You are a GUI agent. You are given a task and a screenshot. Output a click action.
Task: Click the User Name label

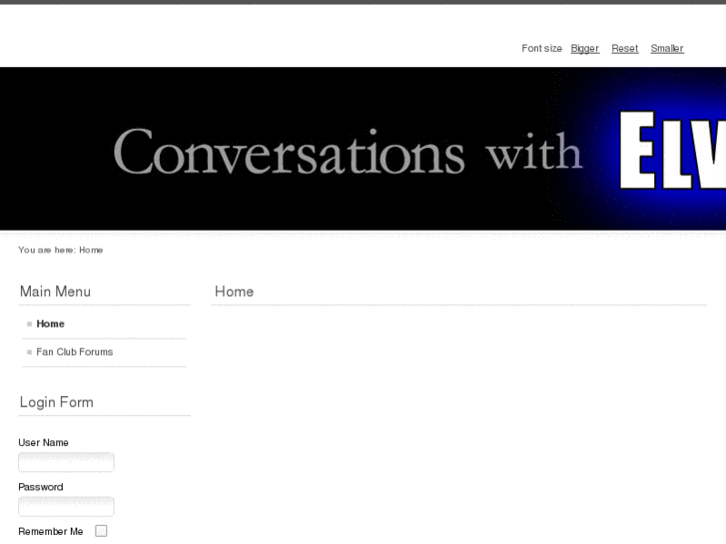(44, 442)
